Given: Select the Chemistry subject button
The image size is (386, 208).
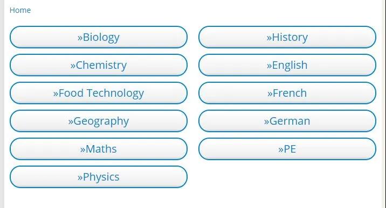Looking at the screenshot, I should (x=99, y=65).
